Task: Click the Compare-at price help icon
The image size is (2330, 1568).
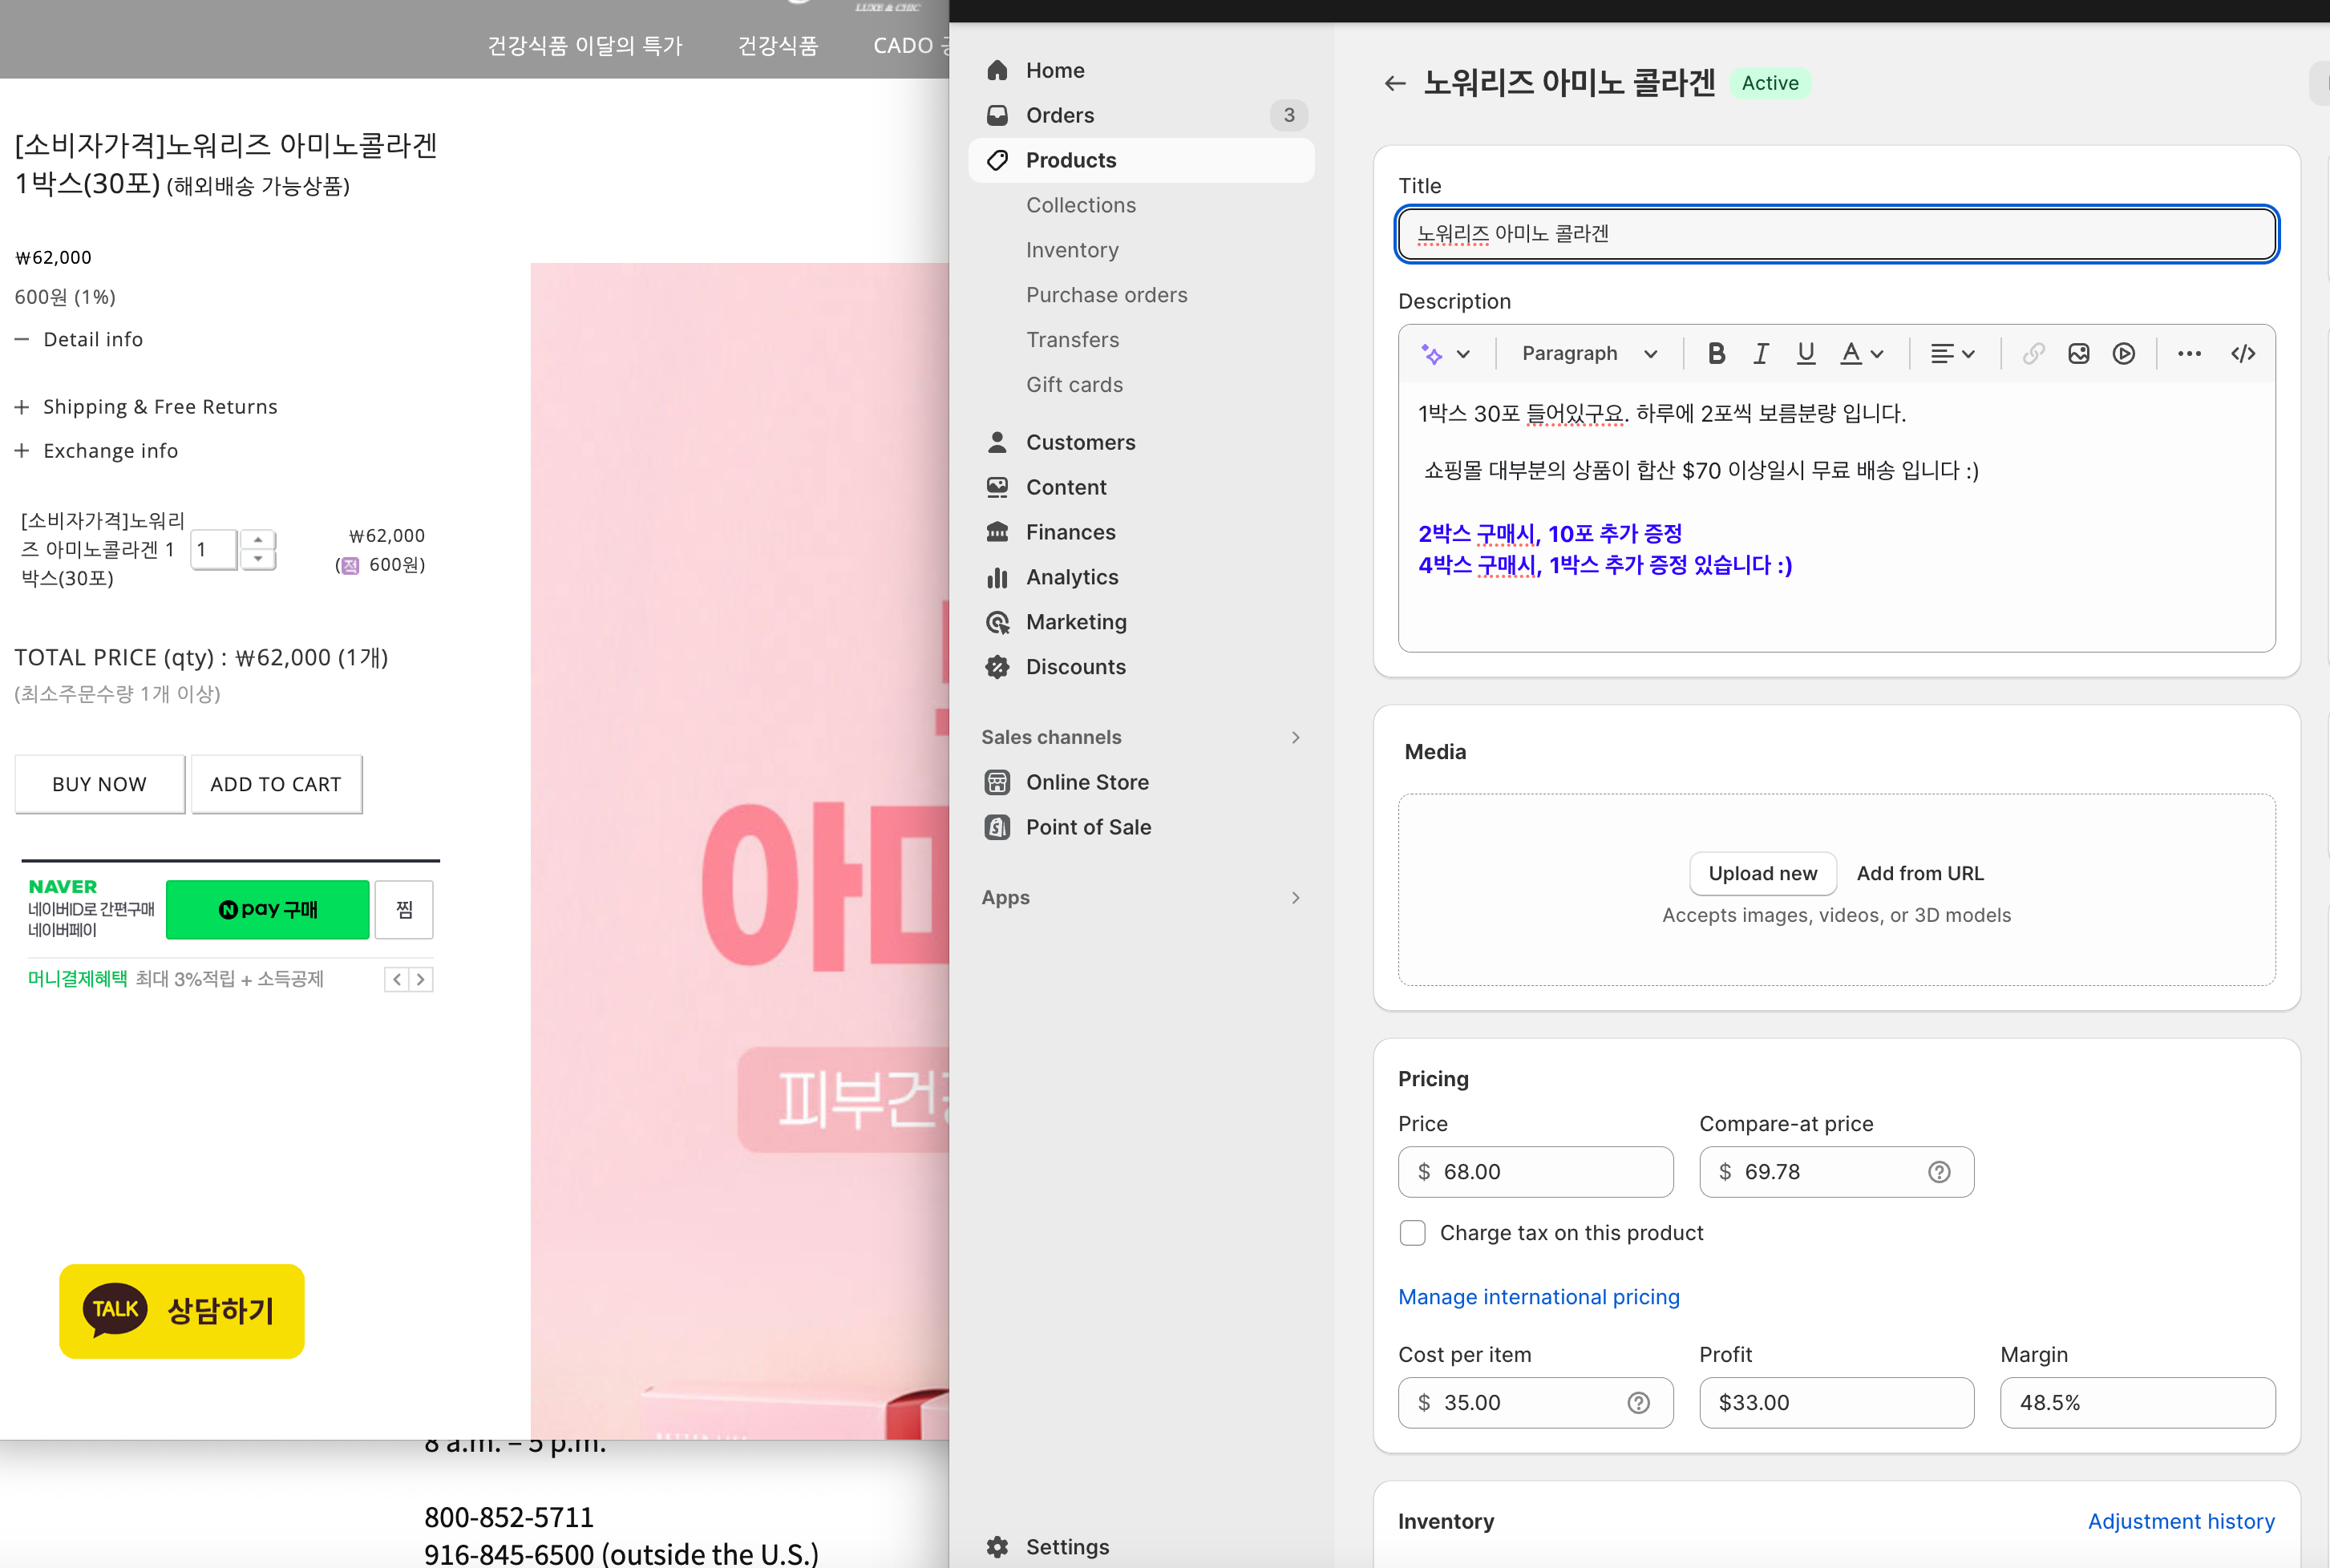Action: 1939,1172
